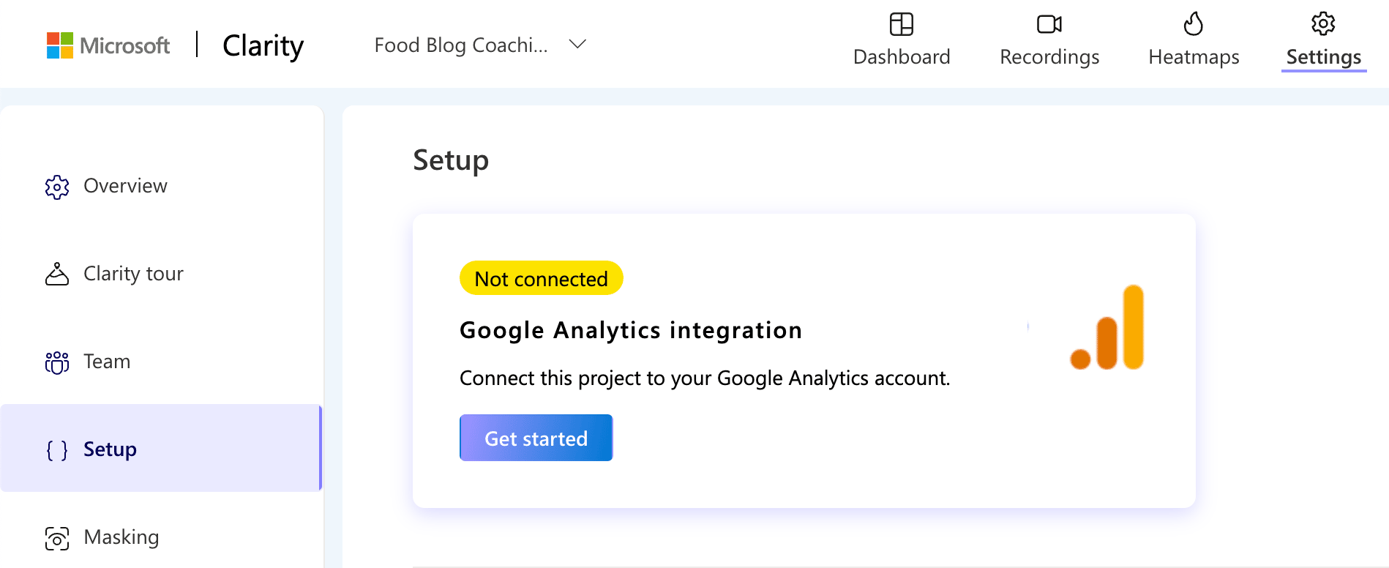Click the Setup curly braces icon
Viewport: 1389px width, 568px height.
tap(57, 450)
